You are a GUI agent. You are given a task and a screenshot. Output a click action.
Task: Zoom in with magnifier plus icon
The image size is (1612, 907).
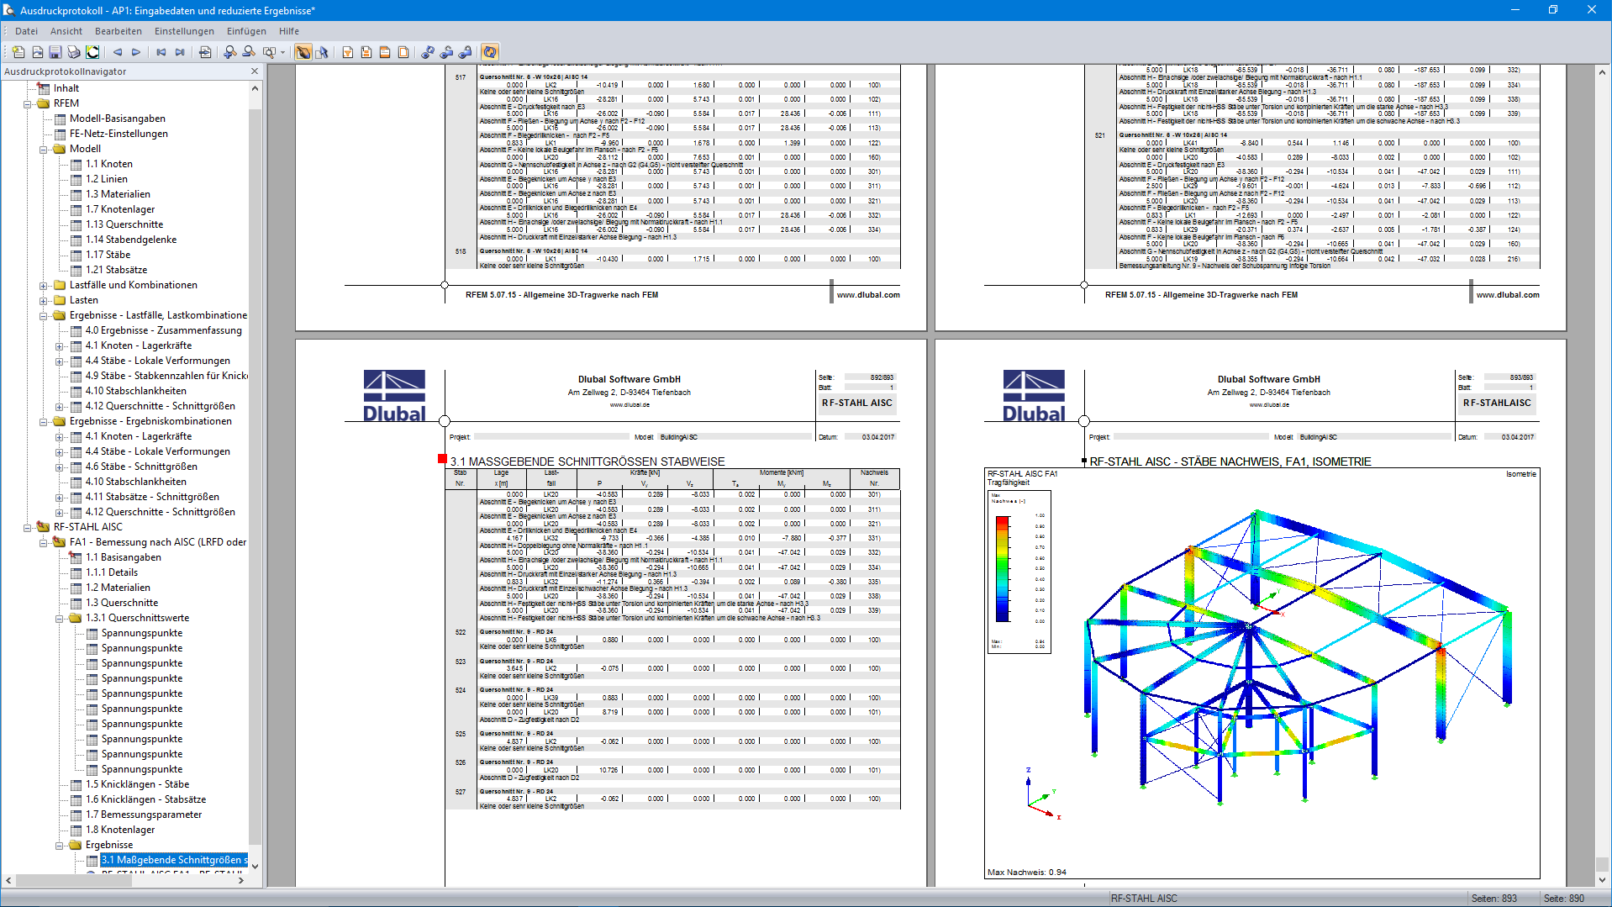pos(230,52)
